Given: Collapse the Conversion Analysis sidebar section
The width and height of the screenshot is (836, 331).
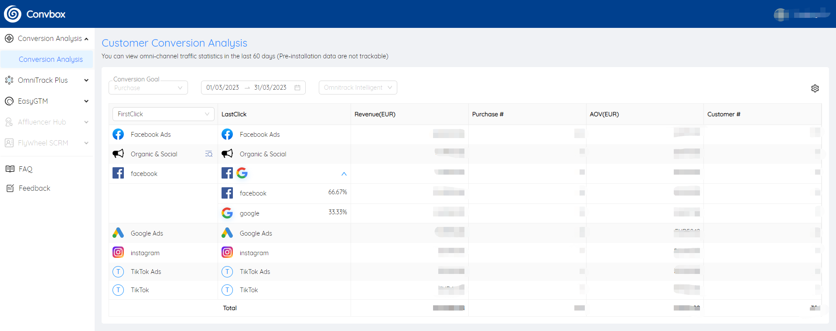Looking at the screenshot, I should [86, 39].
